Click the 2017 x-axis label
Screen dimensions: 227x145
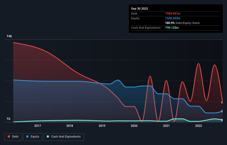point(38,126)
